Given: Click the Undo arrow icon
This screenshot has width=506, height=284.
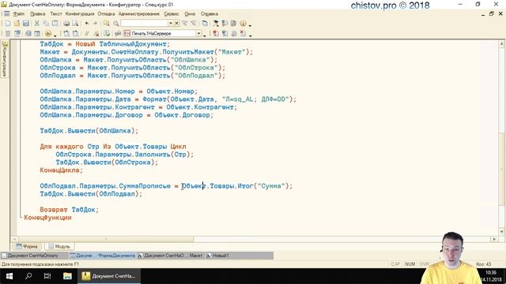Looking at the screenshot, I should click(86, 24).
